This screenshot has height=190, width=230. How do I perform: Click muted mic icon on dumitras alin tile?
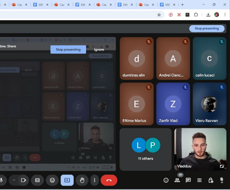(149, 42)
